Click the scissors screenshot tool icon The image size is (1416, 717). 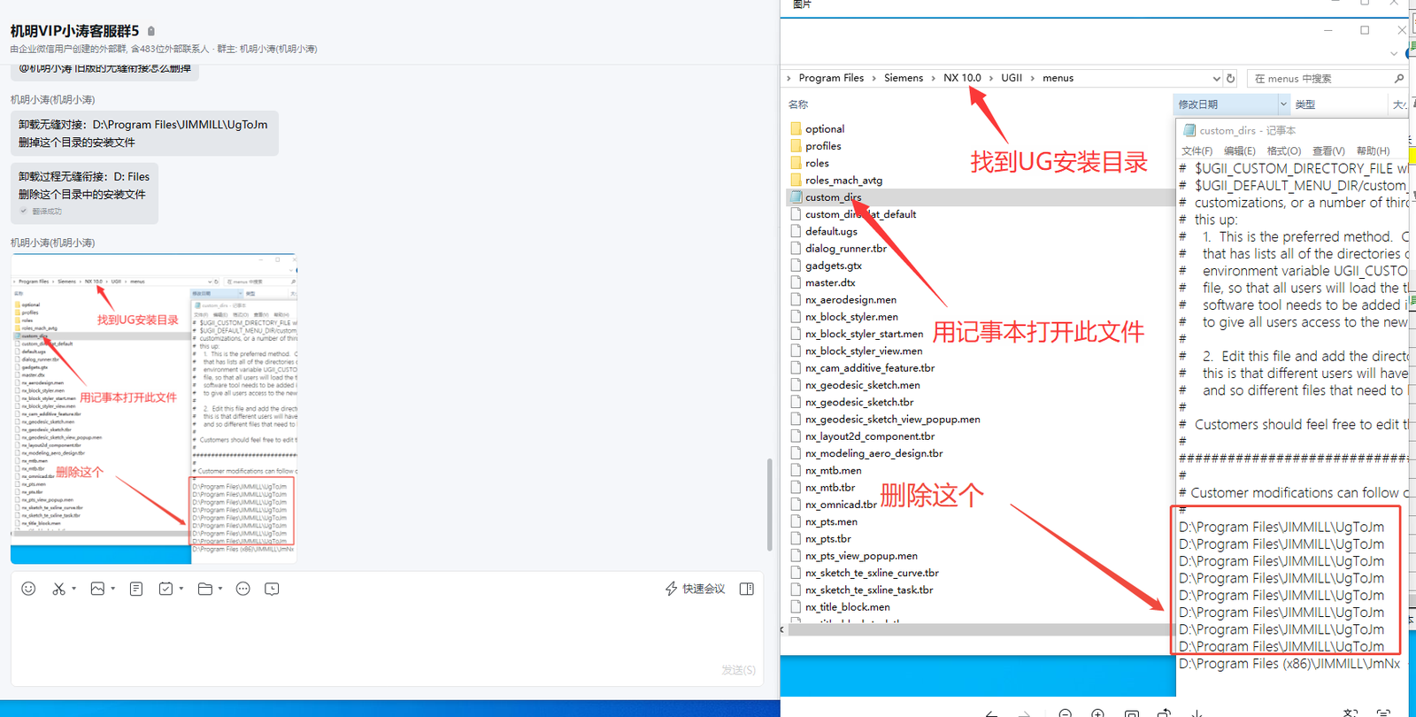[x=58, y=589]
